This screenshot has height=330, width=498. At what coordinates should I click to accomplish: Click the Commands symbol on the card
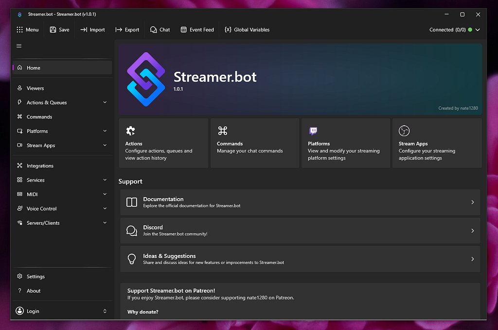[x=222, y=131]
